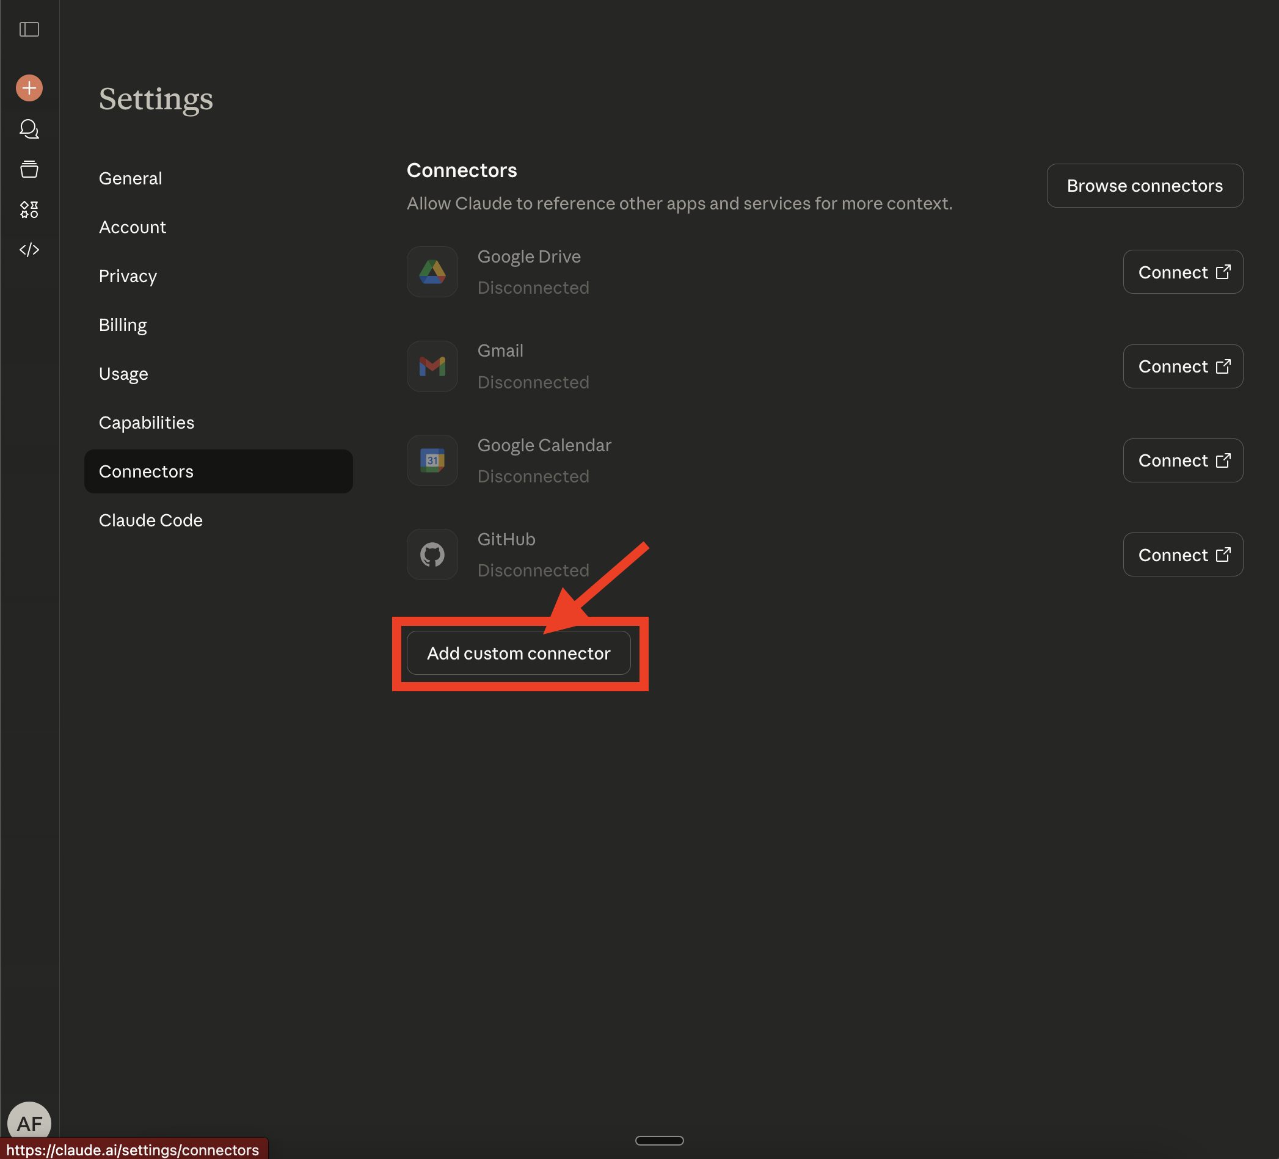
Task: Open the Projects icon in sidebar
Action: point(29,169)
